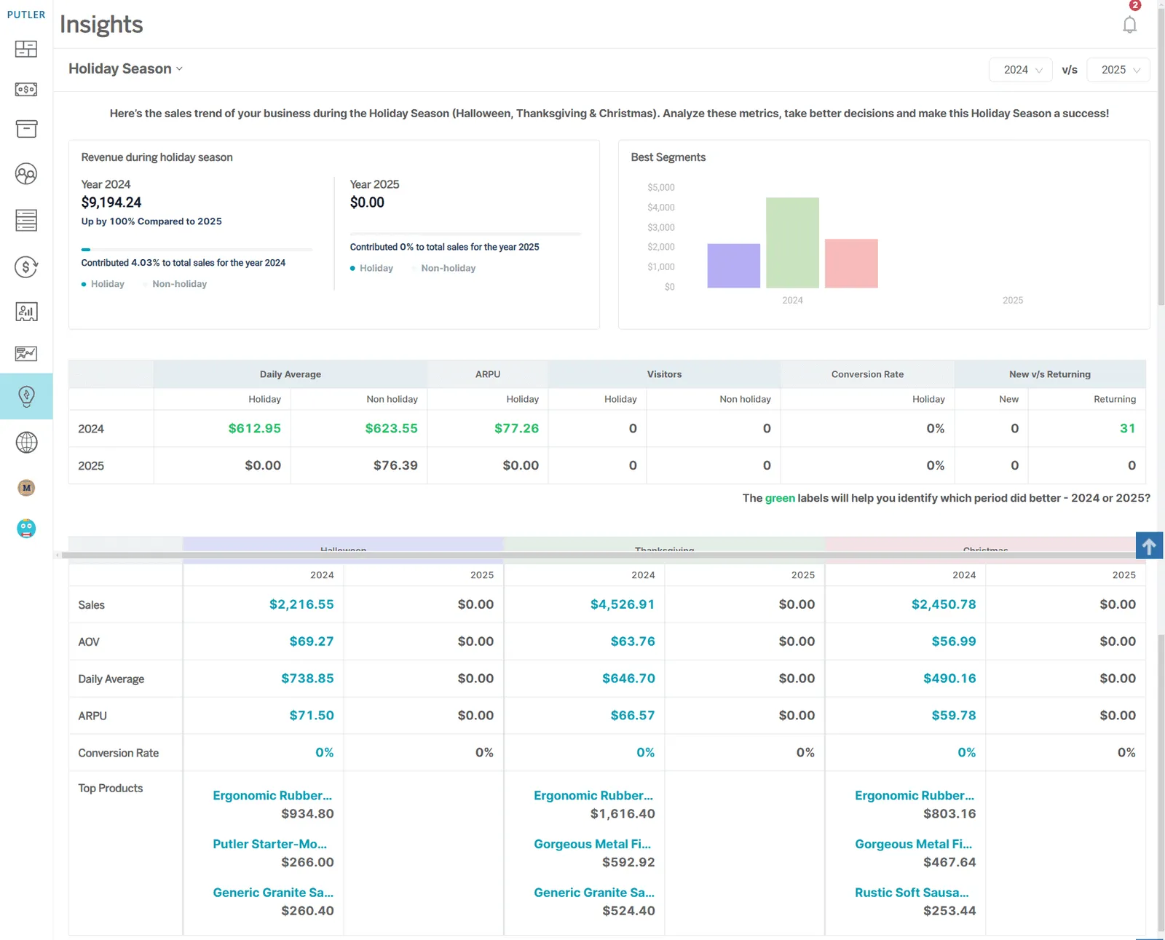This screenshot has width=1165, height=940.
Task: Open the globe icon in sidebar
Action: click(x=26, y=442)
